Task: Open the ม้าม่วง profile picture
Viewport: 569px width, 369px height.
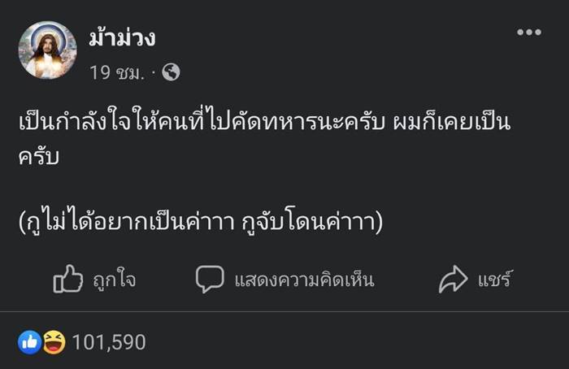Action: pyautogui.click(x=47, y=50)
